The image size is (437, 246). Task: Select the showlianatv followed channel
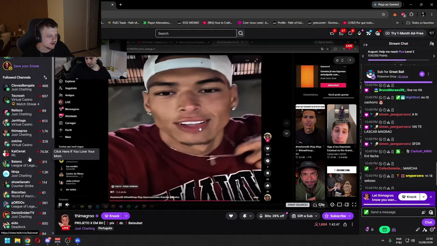[x=26, y=184]
